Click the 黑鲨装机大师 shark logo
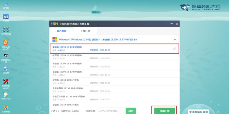 (185, 7)
